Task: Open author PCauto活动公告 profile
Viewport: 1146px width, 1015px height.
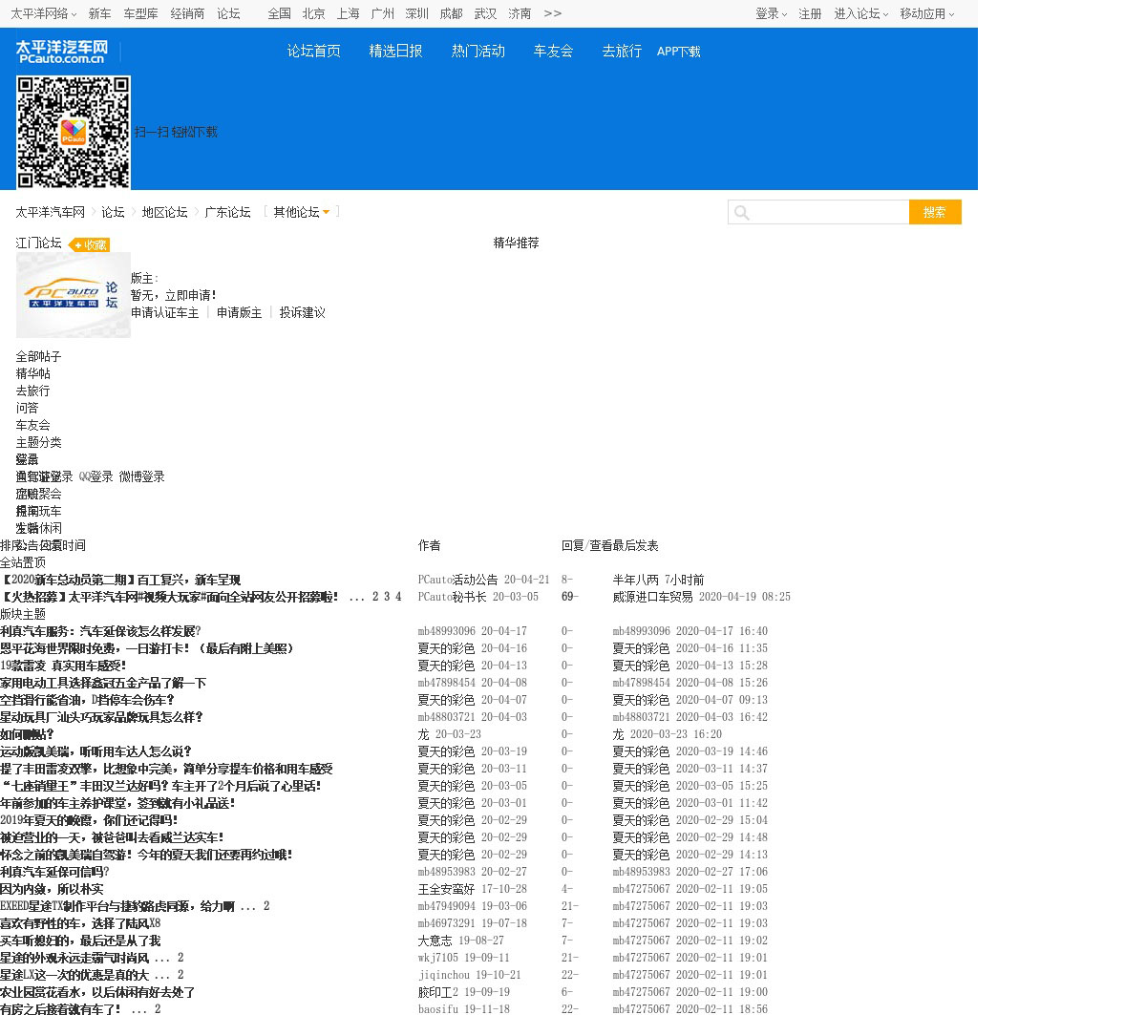Action: click(458, 580)
